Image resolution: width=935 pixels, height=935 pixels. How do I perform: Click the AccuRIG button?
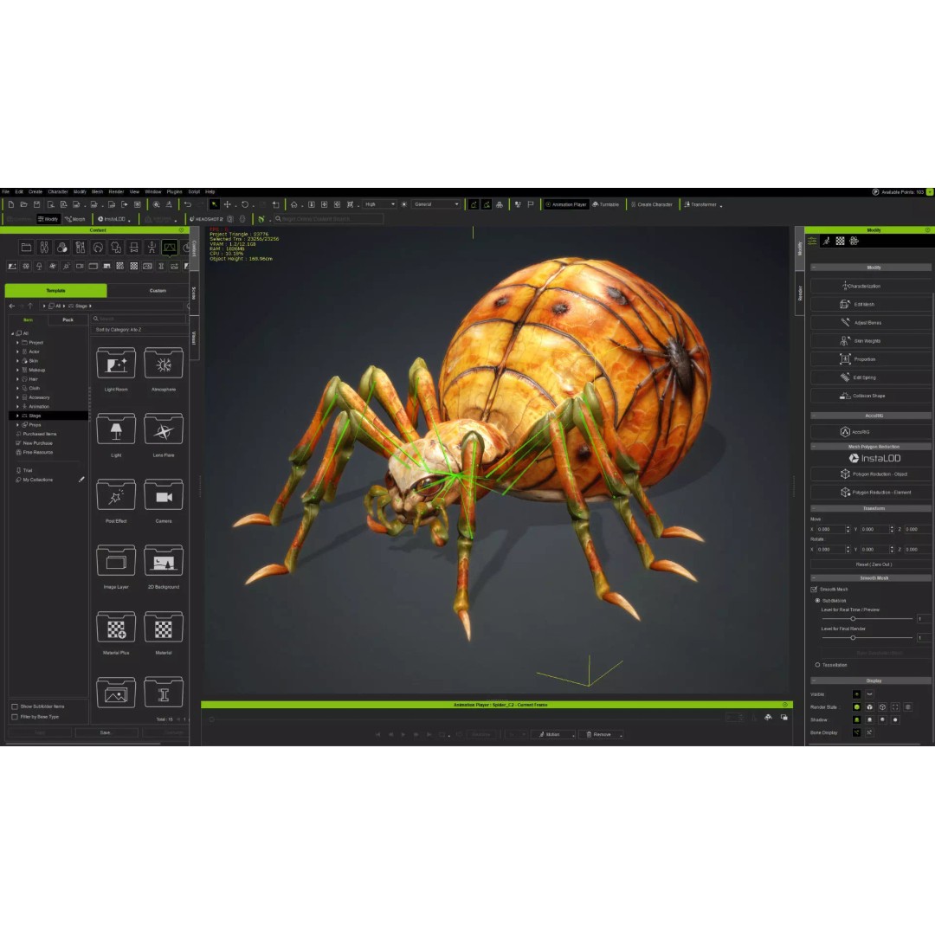[x=871, y=432]
